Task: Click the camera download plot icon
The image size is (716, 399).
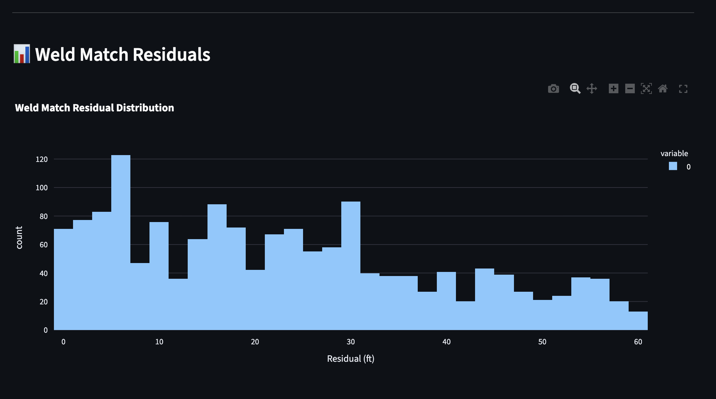Action: (x=553, y=89)
